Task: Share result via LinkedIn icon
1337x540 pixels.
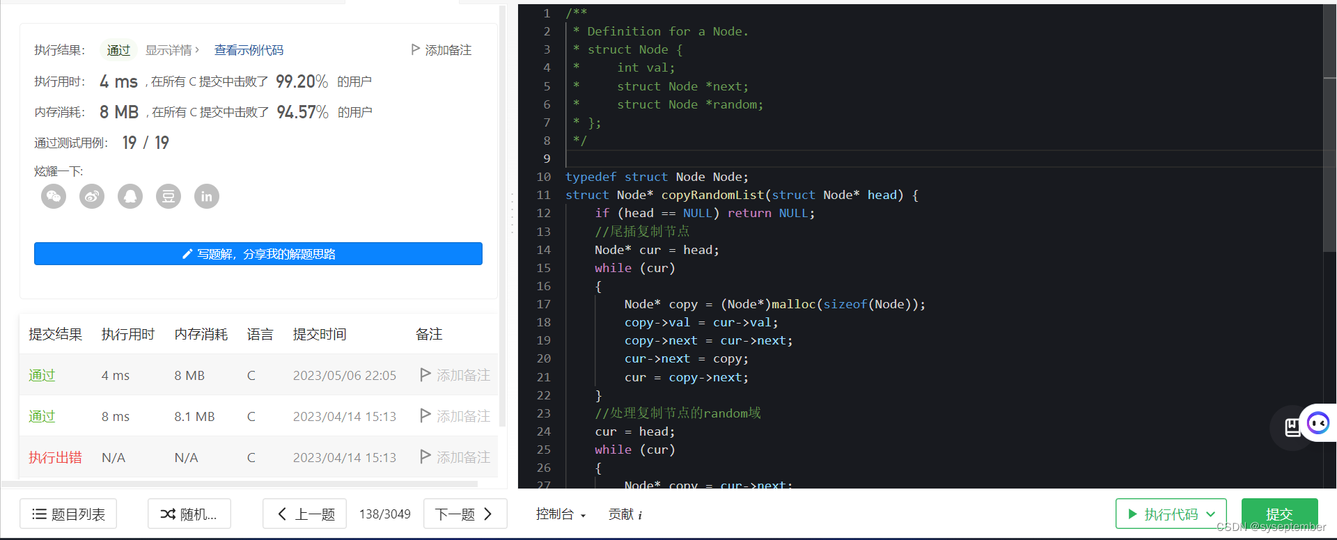Action: coord(207,196)
